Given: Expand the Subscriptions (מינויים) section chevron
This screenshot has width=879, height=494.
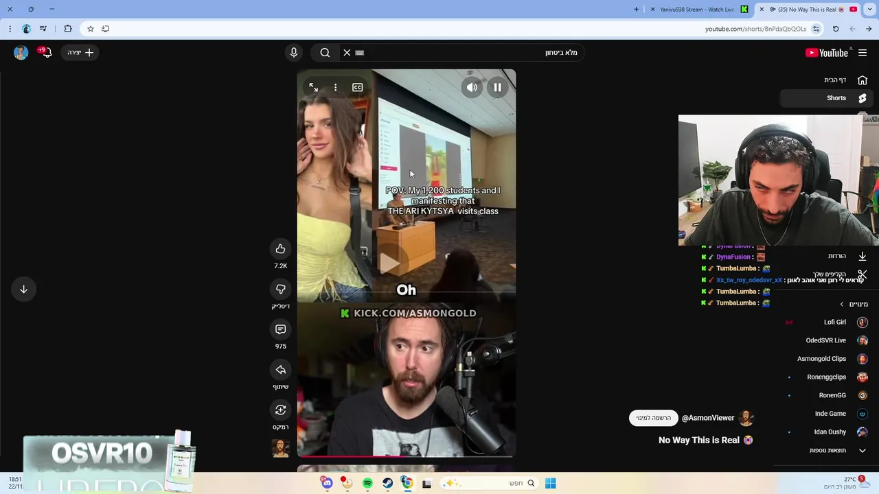Looking at the screenshot, I should (842, 304).
